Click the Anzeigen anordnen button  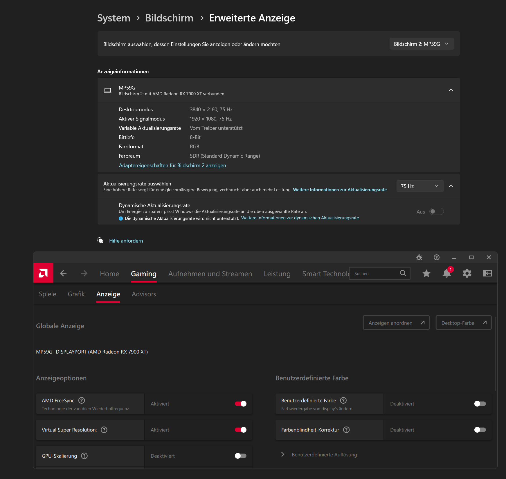point(396,323)
